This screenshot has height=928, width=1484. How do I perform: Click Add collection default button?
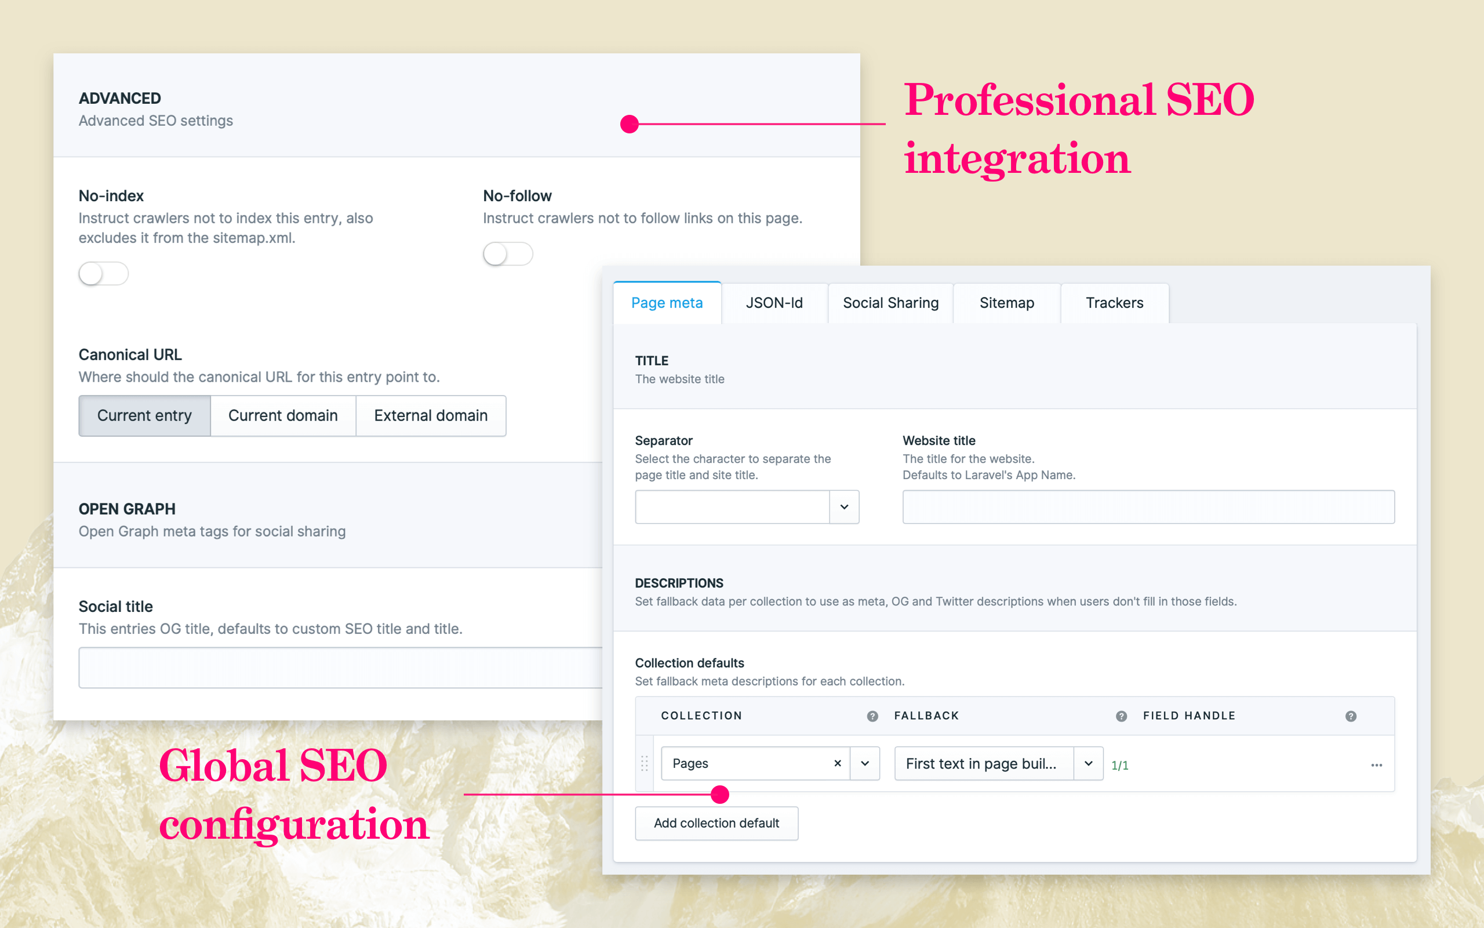point(716,823)
